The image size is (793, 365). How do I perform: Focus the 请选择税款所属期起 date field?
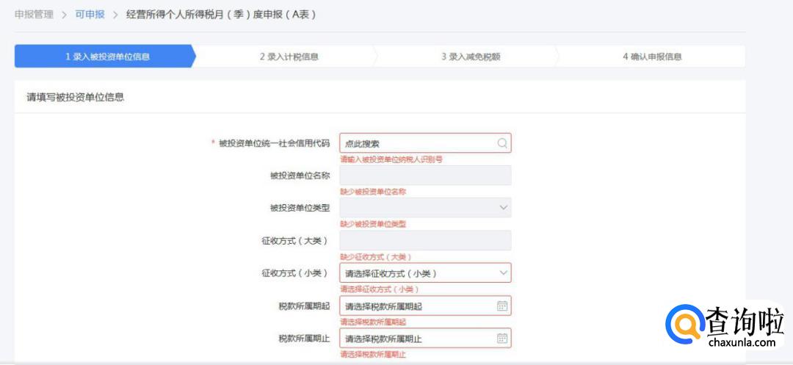click(417, 306)
